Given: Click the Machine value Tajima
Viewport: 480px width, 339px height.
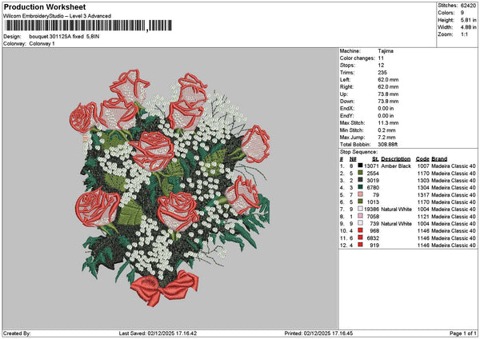Looking at the screenshot, I should coord(386,51).
